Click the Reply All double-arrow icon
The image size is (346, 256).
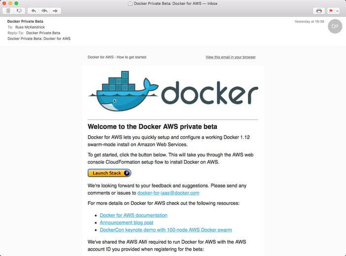tap(44, 10)
